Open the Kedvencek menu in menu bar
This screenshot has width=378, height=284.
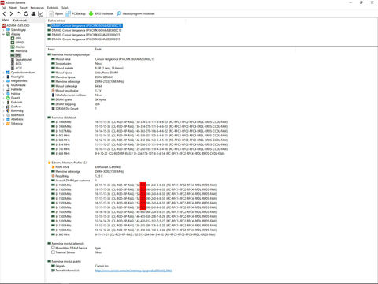pos(37,8)
